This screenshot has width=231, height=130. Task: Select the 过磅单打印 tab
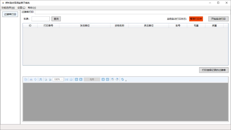[28, 12]
